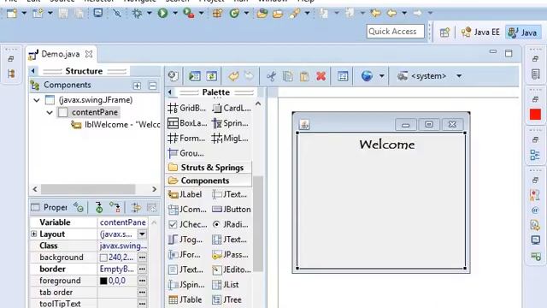547x308 pixels.
Task: Select the GridBagLayout palette entry
Action: click(187, 108)
